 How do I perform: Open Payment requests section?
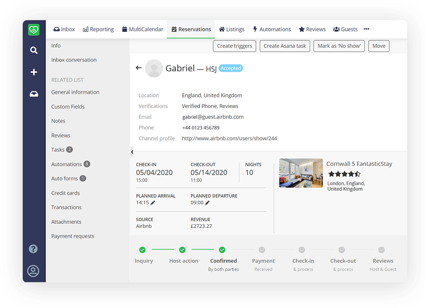pyautogui.click(x=73, y=236)
